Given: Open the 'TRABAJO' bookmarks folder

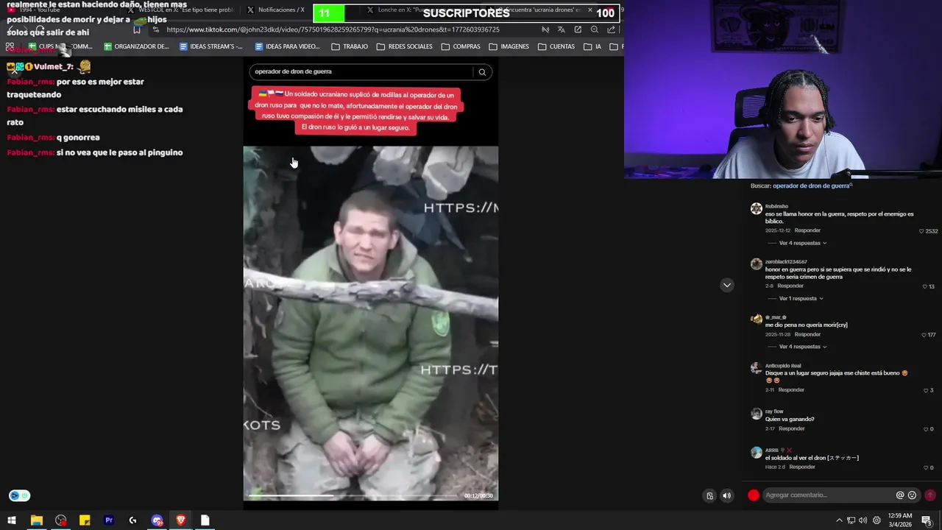Looking at the screenshot, I should click(x=350, y=46).
